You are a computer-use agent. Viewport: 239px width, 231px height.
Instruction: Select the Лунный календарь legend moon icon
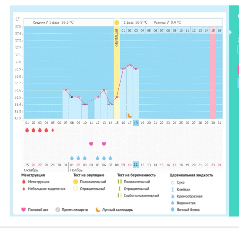click(98, 210)
